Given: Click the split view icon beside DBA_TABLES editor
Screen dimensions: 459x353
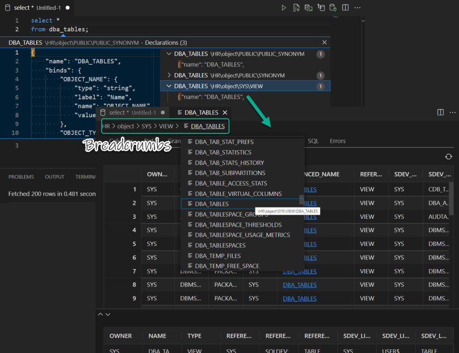Looking at the screenshot, I should point(441,113).
